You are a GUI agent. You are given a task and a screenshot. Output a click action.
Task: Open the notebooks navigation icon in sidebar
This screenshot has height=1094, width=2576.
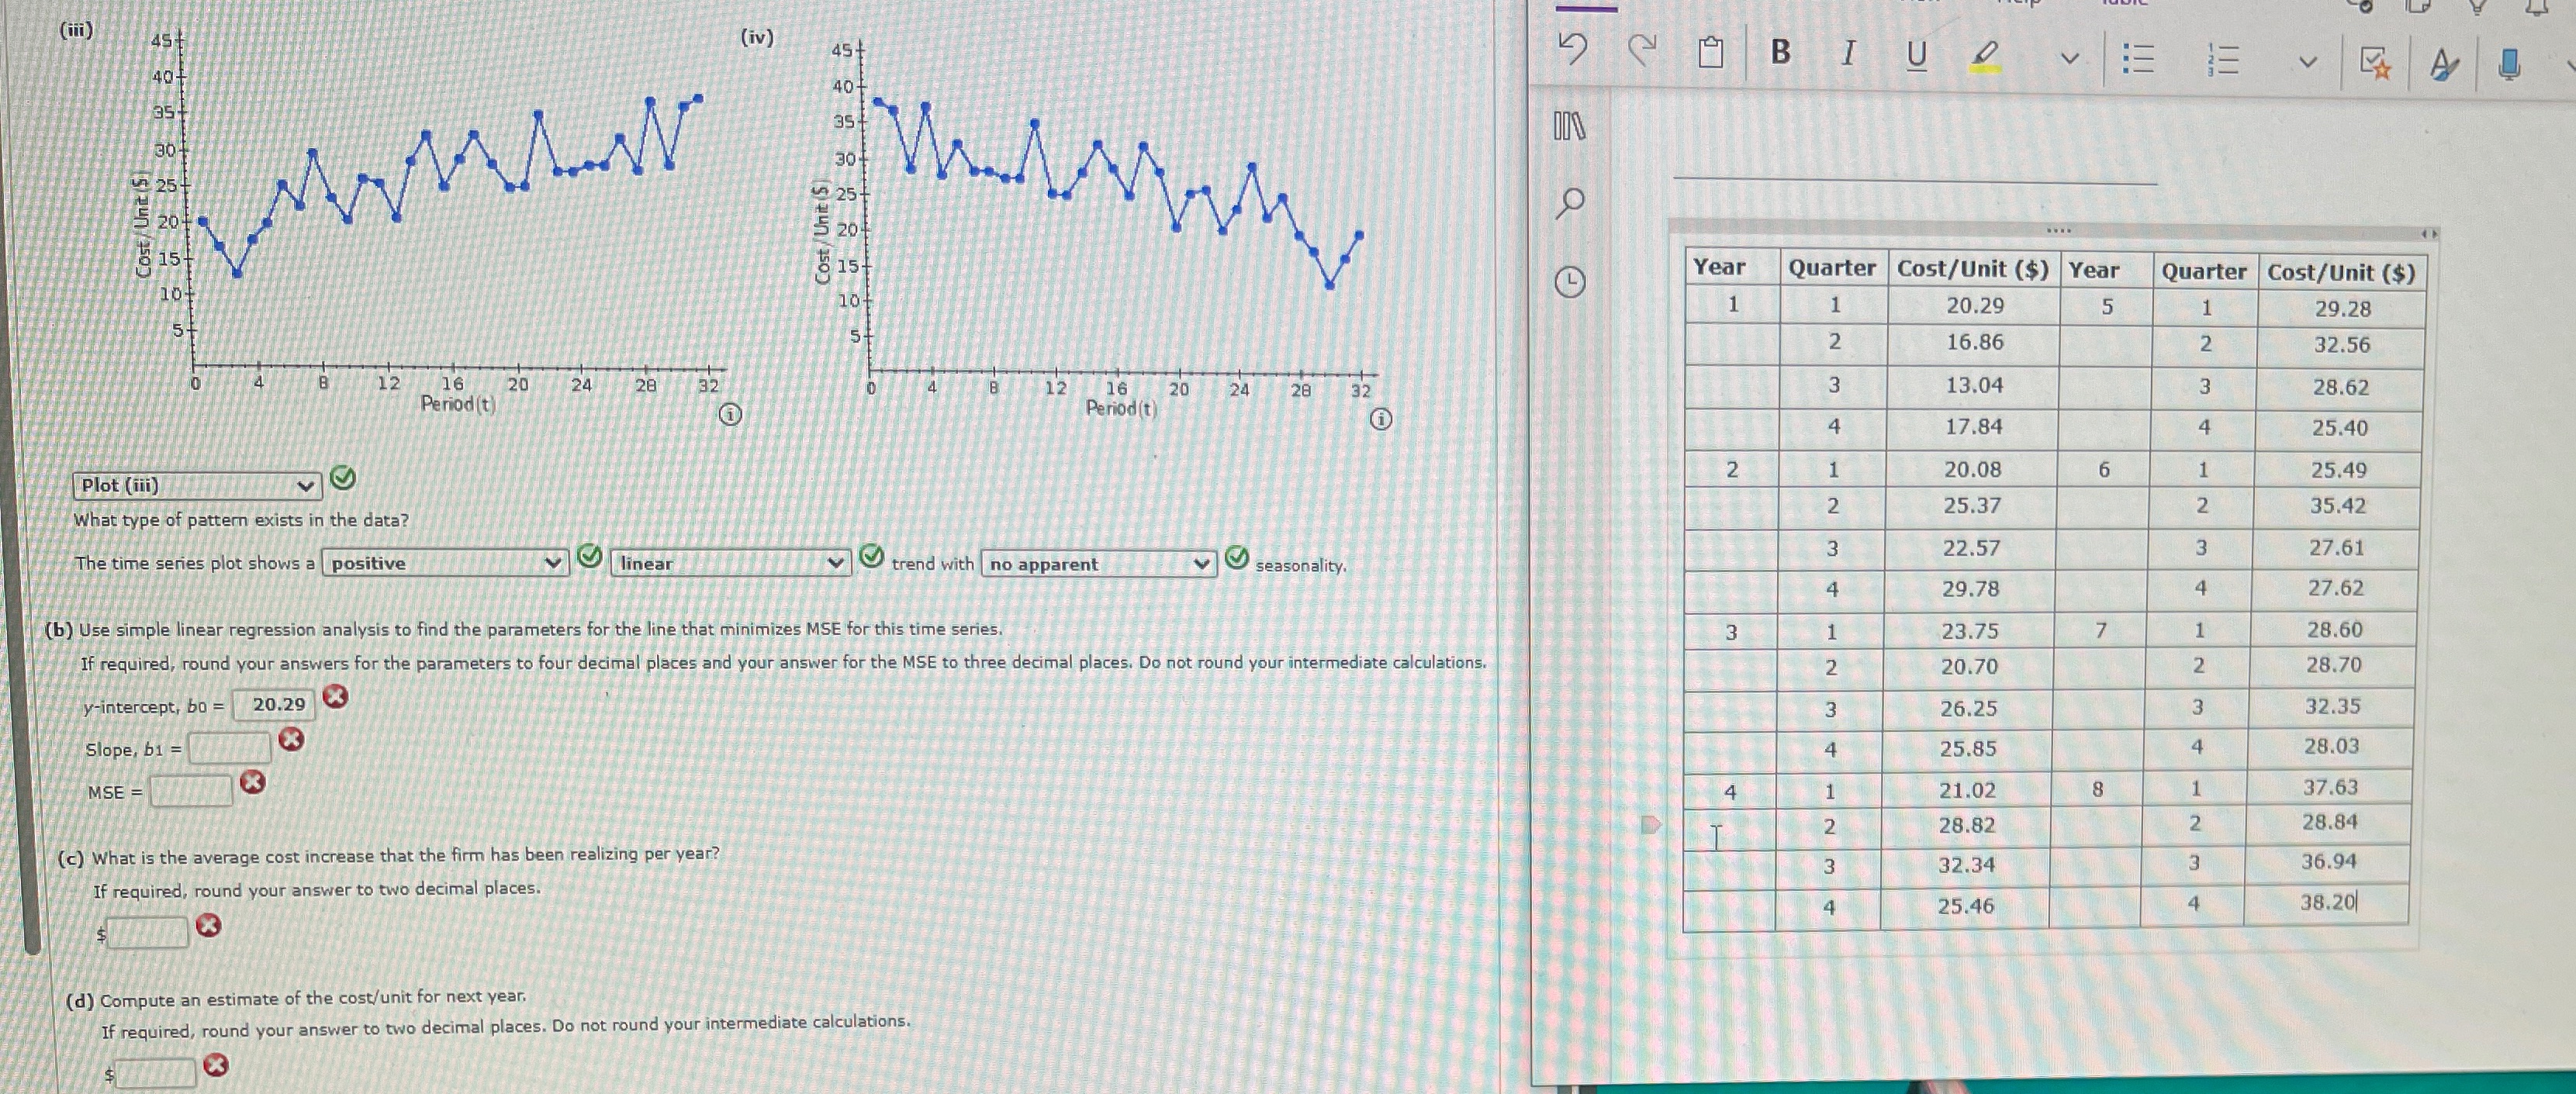(x=1570, y=127)
